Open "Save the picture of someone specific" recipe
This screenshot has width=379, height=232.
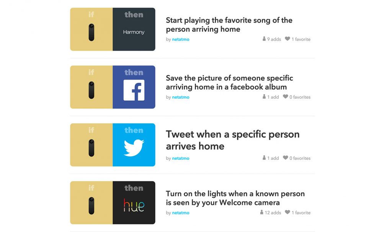coord(229,83)
